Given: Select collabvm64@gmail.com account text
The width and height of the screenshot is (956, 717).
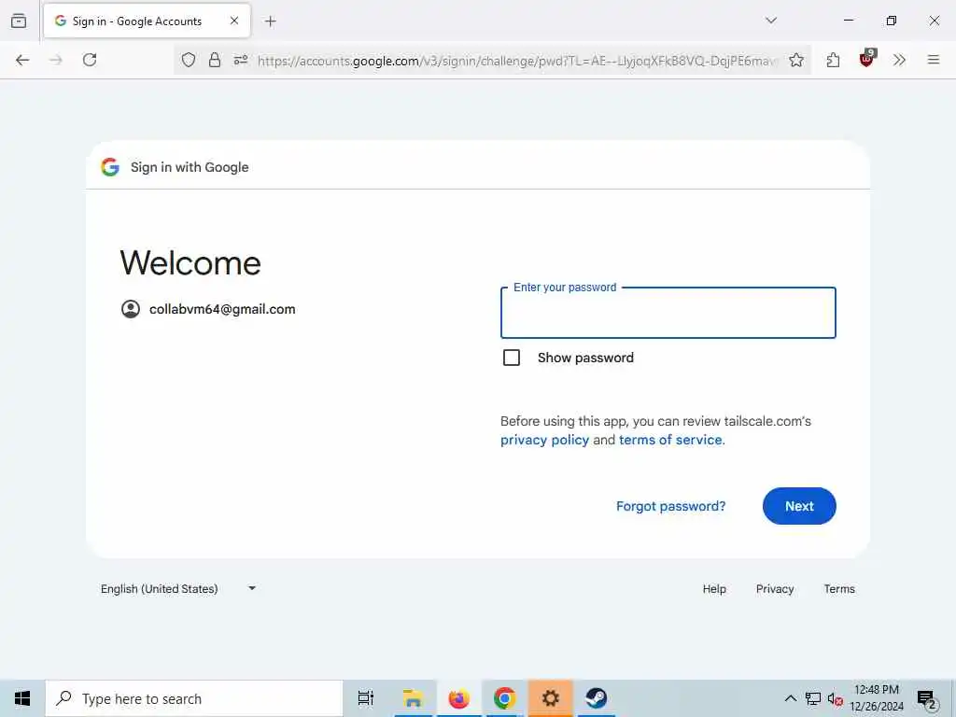Looking at the screenshot, I should pos(222,309).
